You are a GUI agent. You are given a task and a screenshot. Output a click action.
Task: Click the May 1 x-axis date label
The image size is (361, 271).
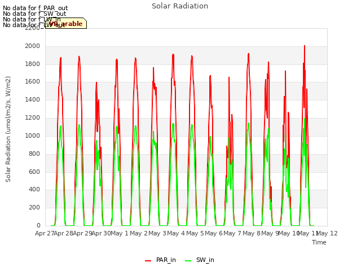click(120, 233)
